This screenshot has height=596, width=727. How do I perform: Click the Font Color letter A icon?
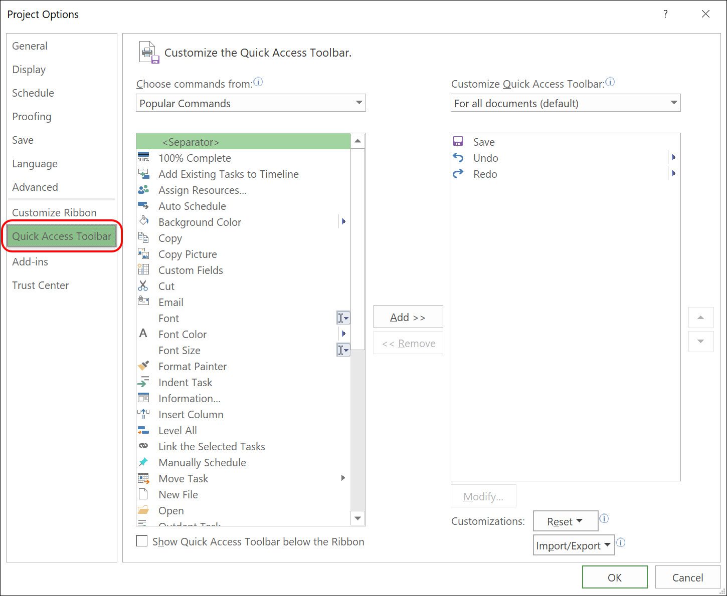143,334
